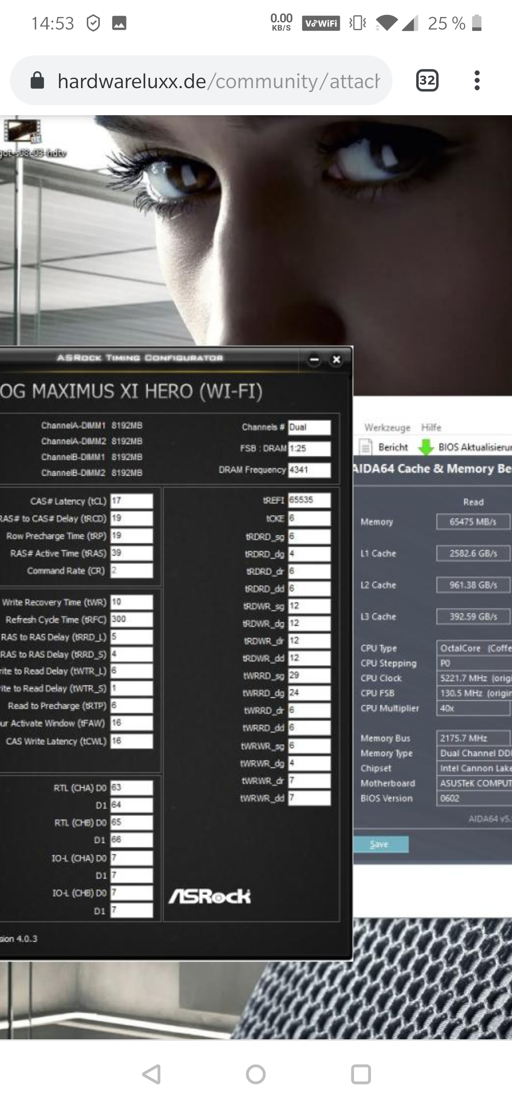The width and height of the screenshot is (512, 1109).
Task: Click the ChannelA-DIMM1 8192MB entry
Action: [x=92, y=425]
